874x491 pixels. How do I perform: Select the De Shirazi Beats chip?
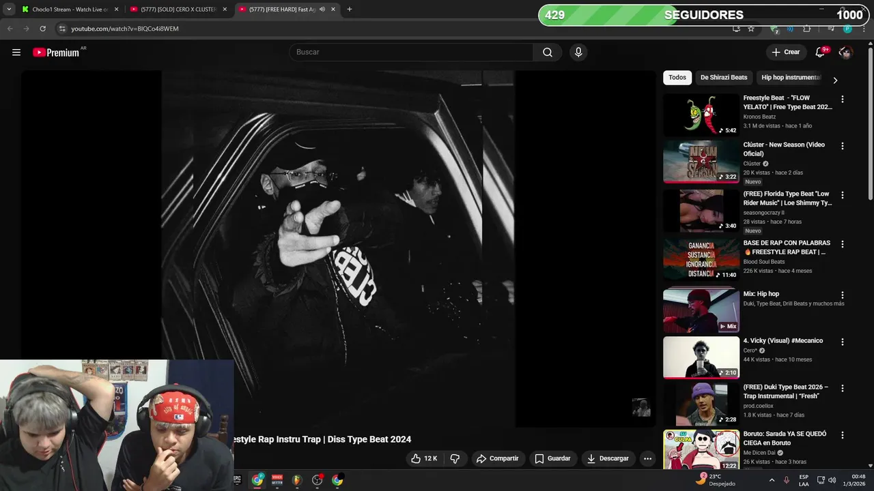pos(724,78)
